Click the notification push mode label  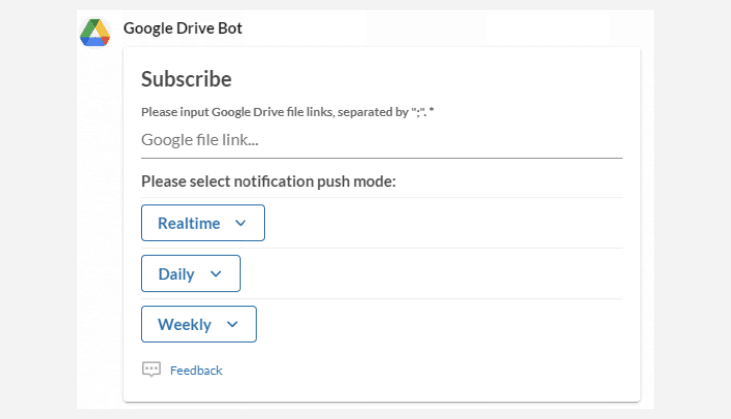(268, 181)
